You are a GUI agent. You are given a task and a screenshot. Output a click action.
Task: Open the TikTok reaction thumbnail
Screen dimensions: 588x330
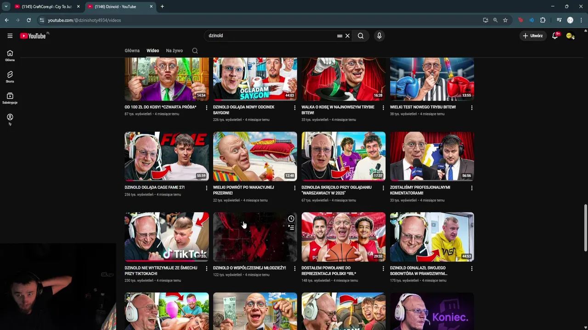click(x=167, y=237)
